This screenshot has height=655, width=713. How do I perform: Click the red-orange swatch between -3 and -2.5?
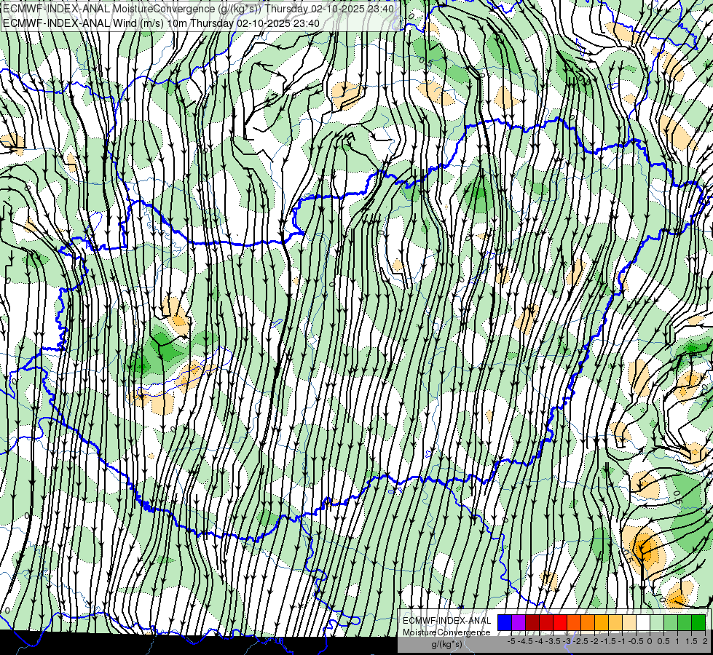click(574, 622)
